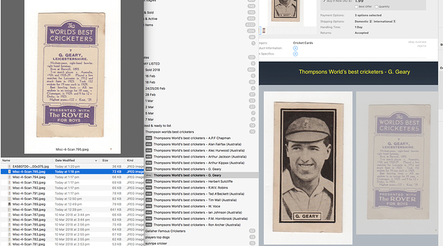Open the International shipping options
Image resolution: width=443 pixels, height=246 pixels.
point(385,21)
